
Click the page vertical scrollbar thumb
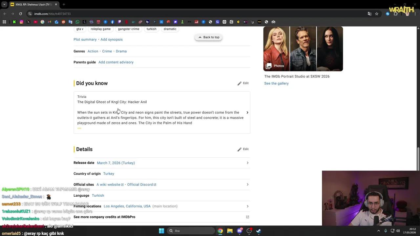(x=418, y=159)
